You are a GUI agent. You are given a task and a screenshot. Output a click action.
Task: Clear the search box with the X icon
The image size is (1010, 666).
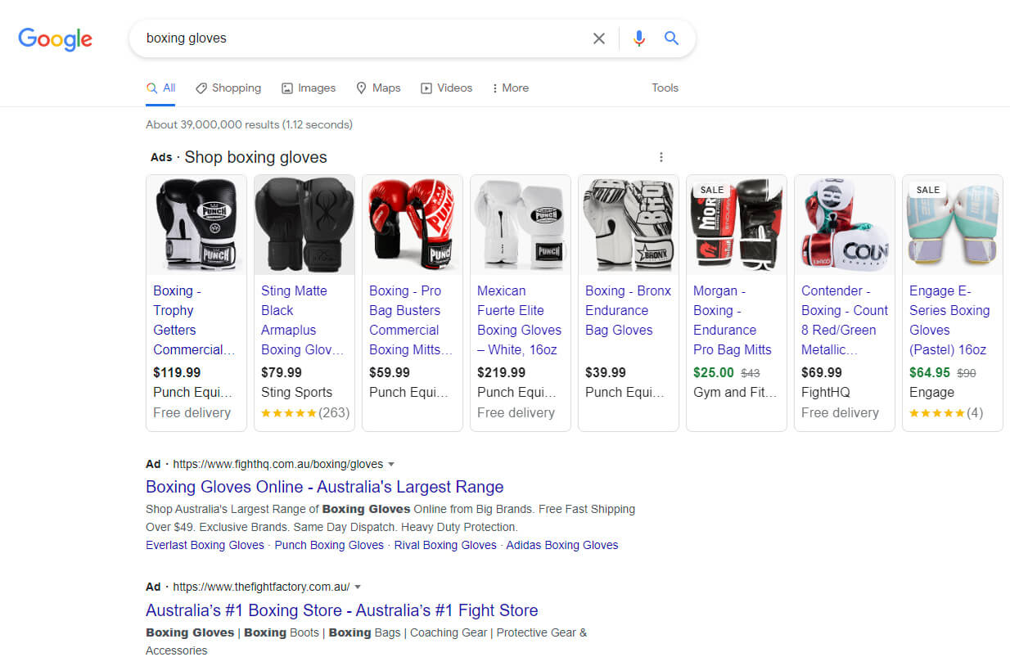click(x=599, y=38)
